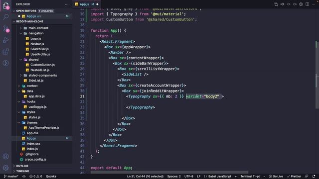Click the Spaces: 2 indentation setting

click(174, 177)
